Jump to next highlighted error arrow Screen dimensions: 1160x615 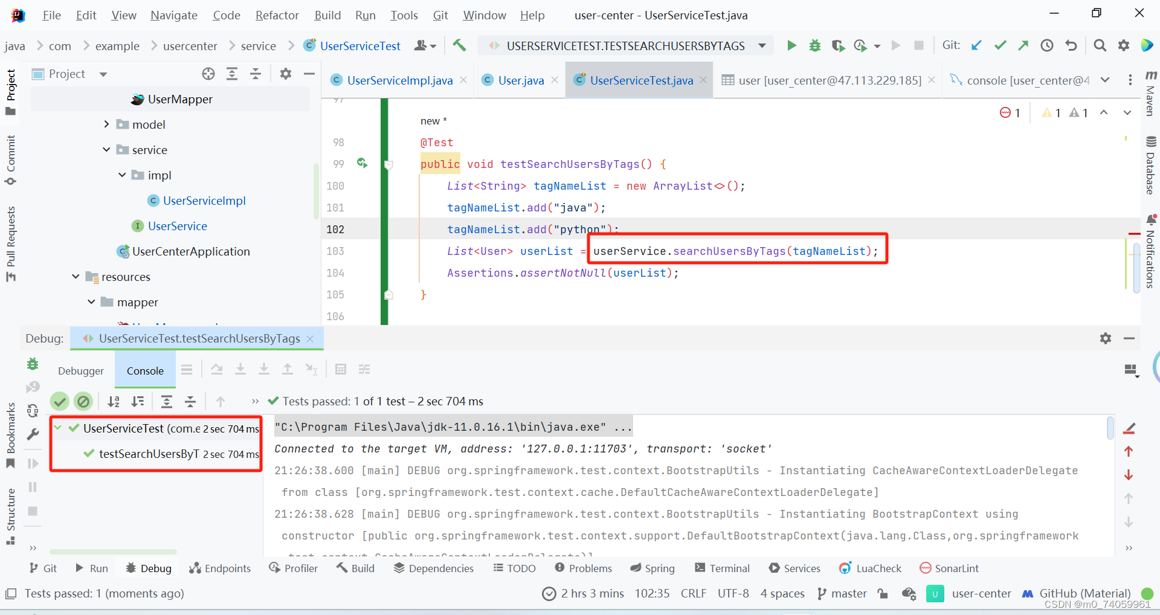coord(1127,113)
